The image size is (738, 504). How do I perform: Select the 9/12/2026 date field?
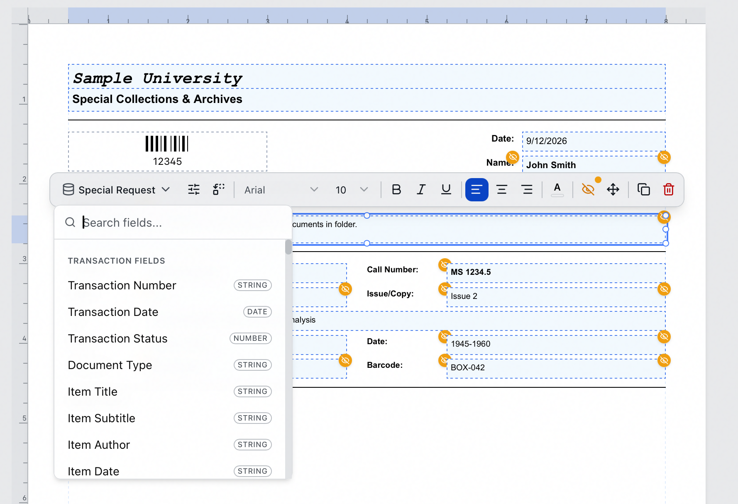pyautogui.click(x=594, y=142)
